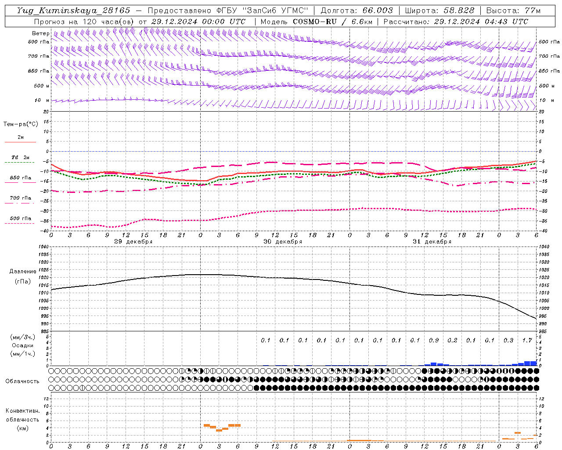Viewport: 562px width, 450px height.
Task: Click the latitude value Широта: 58.828
Action: tap(440, 11)
